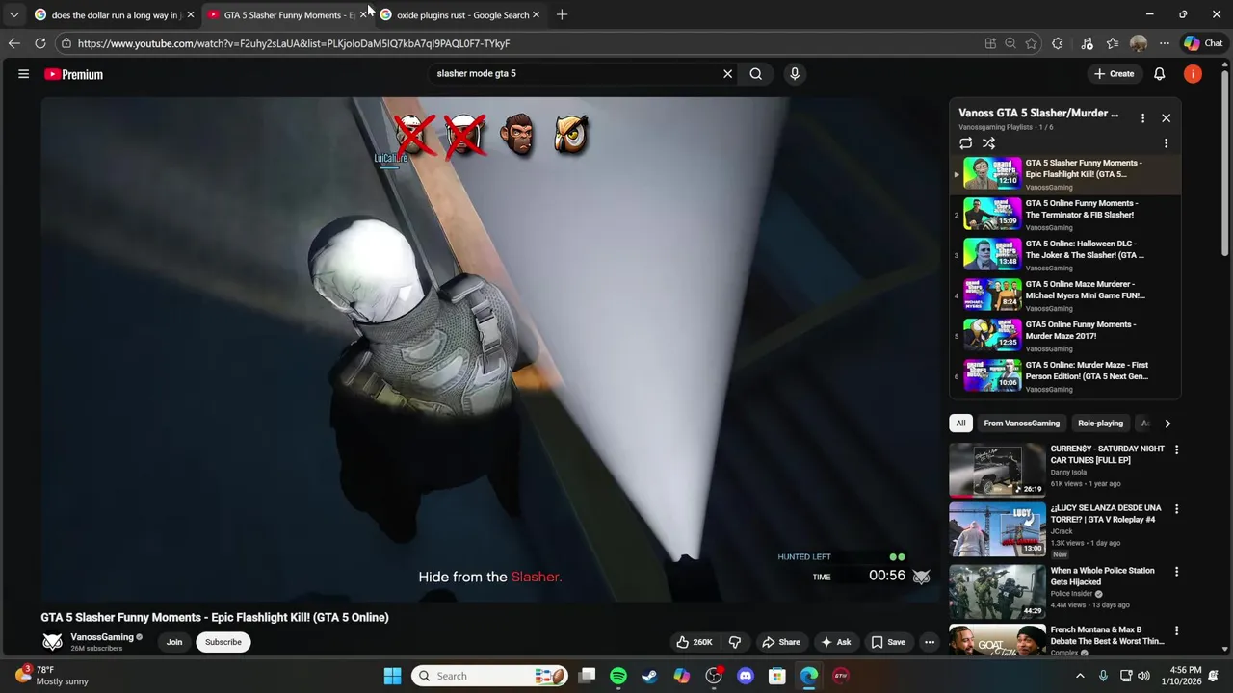
Task: Click the URL address bar
Action: coord(520,43)
